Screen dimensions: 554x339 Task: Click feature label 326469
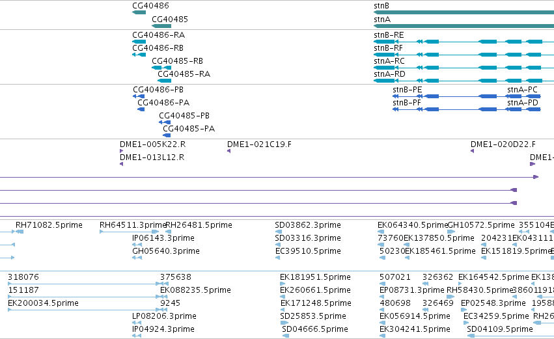tap(437, 303)
